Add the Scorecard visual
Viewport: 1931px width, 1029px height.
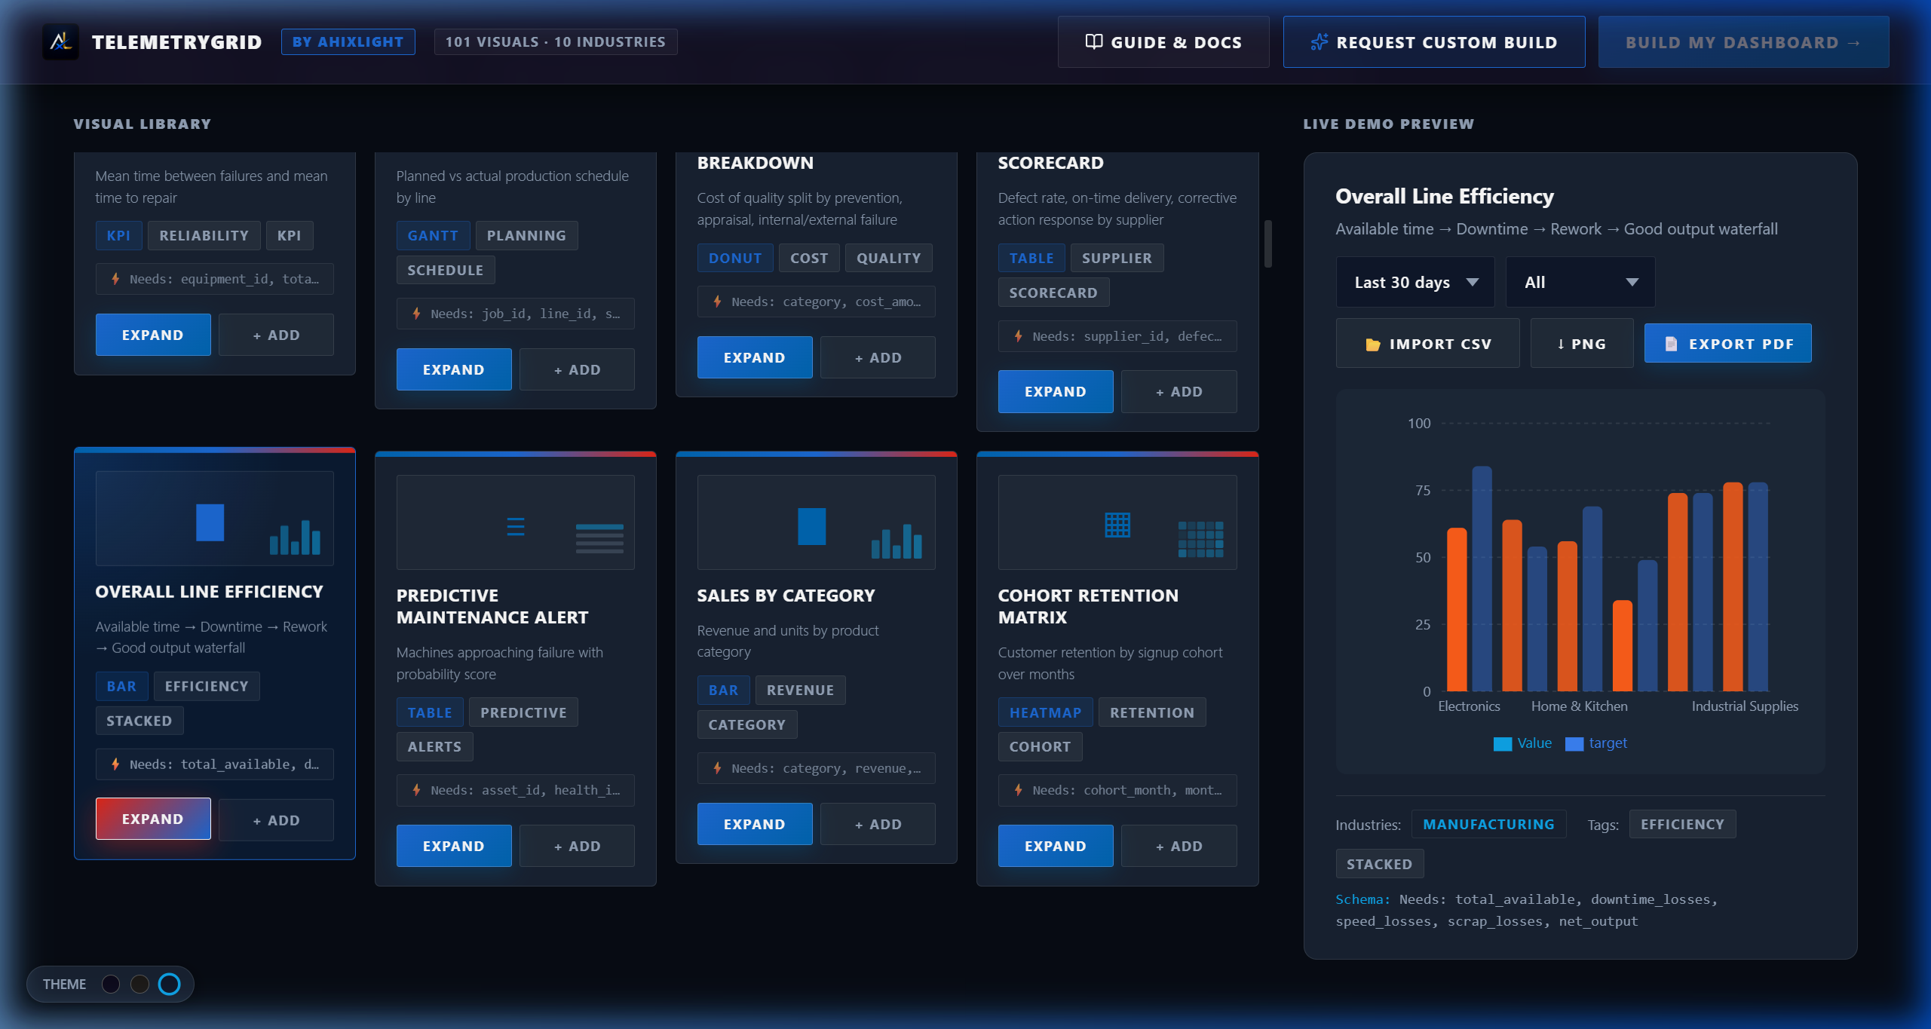[1179, 391]
